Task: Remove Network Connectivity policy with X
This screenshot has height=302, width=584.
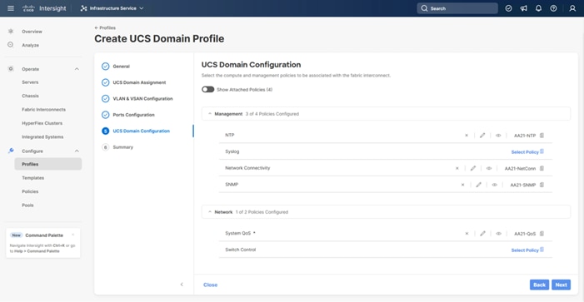Action: point(457,168)
